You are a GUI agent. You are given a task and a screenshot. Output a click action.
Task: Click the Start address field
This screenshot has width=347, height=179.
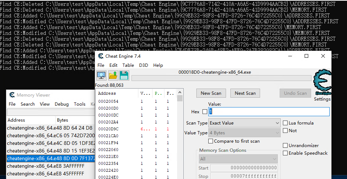244,168
